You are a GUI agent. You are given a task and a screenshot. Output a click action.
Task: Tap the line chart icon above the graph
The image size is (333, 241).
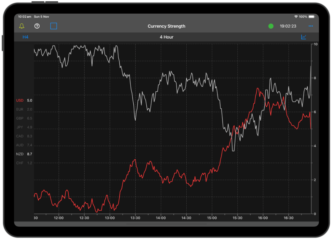pos(304,37)
